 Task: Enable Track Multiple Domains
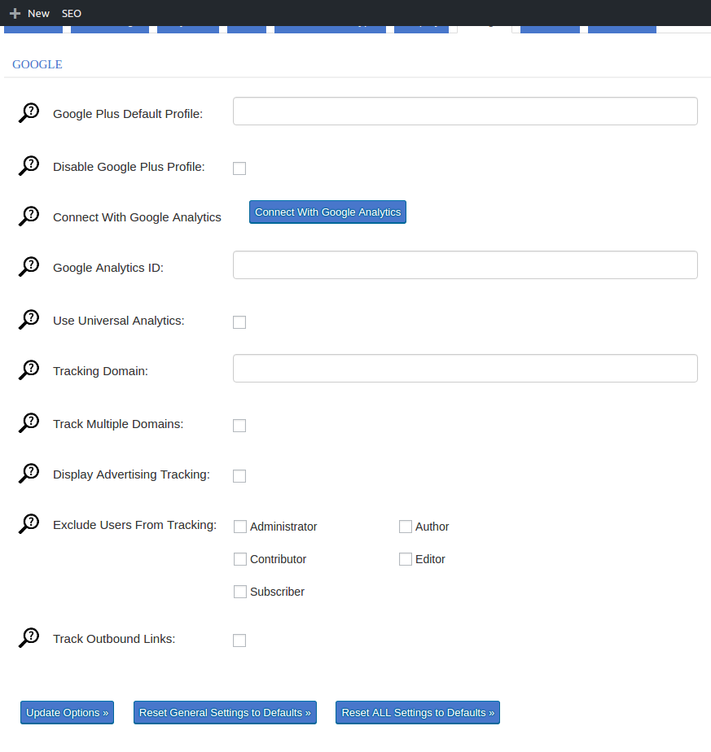(239, 425)
